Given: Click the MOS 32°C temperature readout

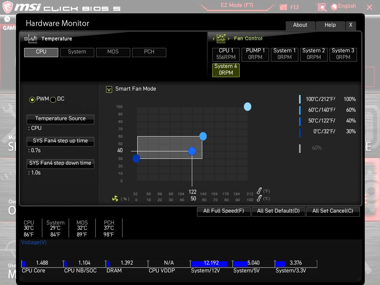Looking at the screenshot, I should tap(82, 228).
